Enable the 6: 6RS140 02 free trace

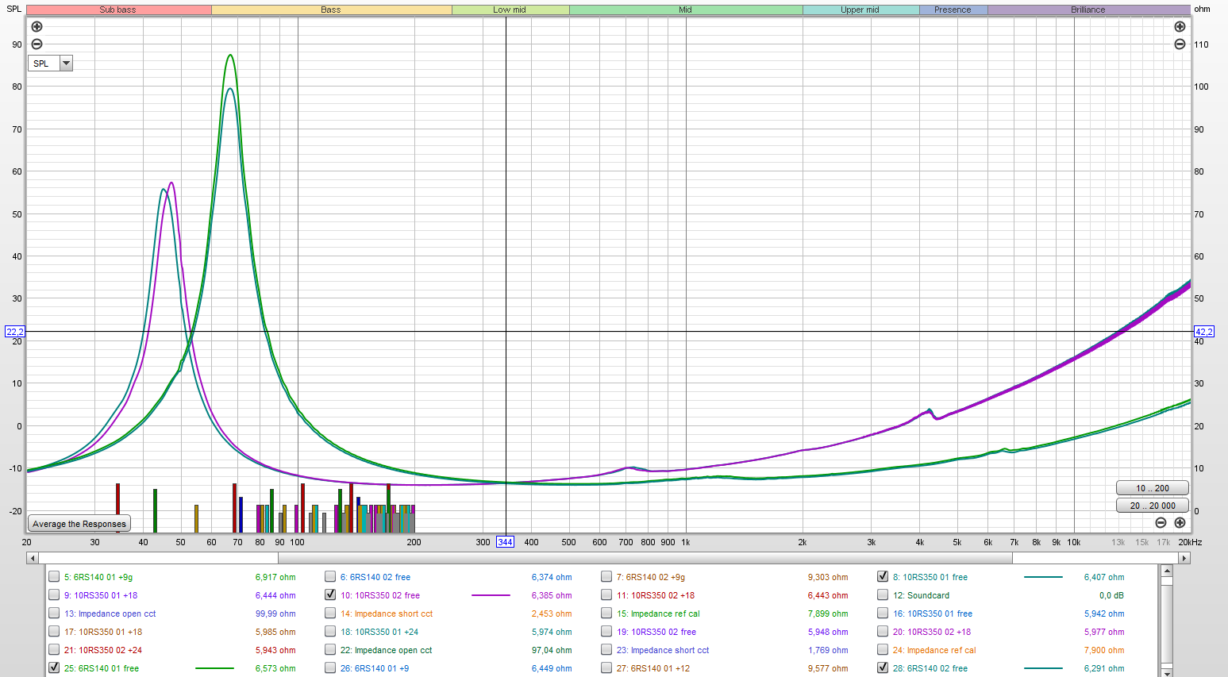[x=330, y=577]
